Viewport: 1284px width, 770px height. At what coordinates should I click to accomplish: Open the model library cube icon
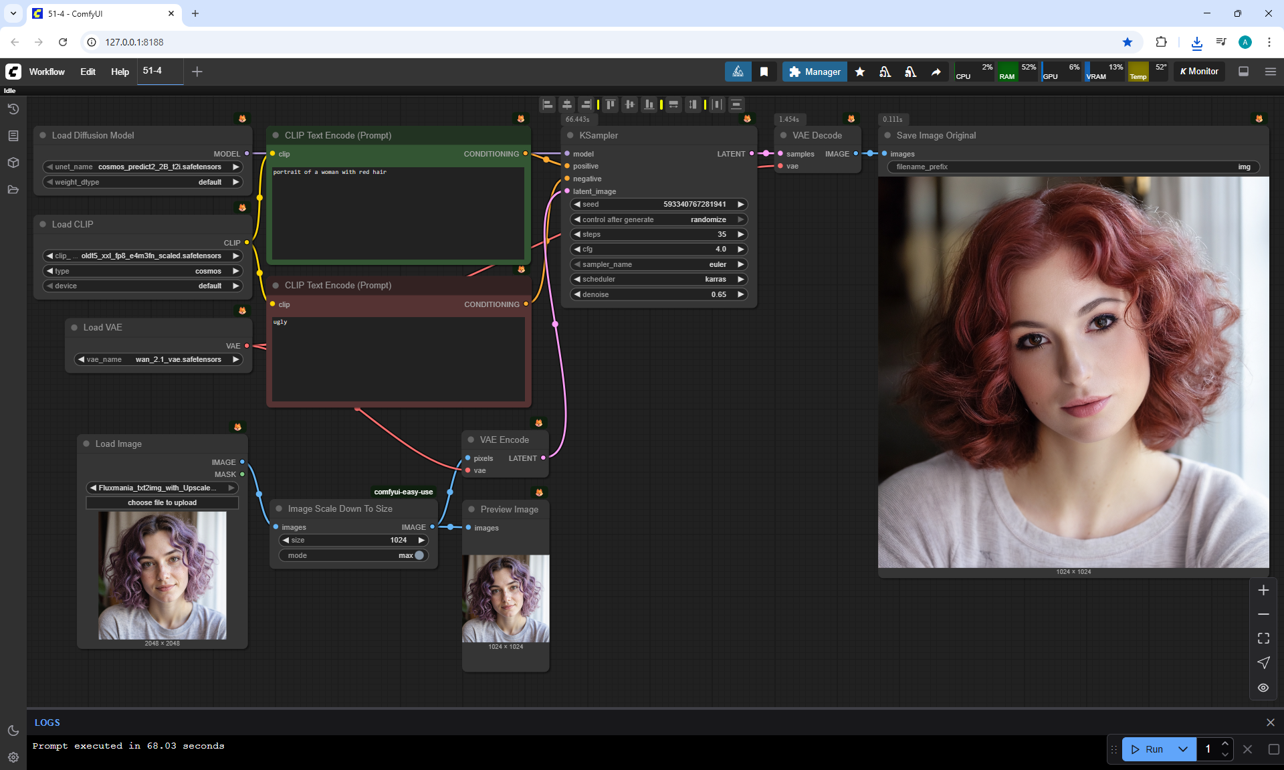(13, 163)
